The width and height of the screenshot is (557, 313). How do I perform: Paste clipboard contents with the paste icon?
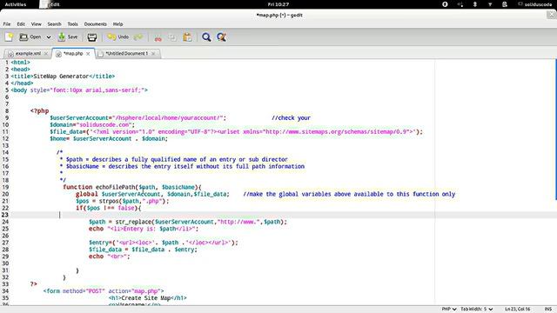click(x=187, y=37)
